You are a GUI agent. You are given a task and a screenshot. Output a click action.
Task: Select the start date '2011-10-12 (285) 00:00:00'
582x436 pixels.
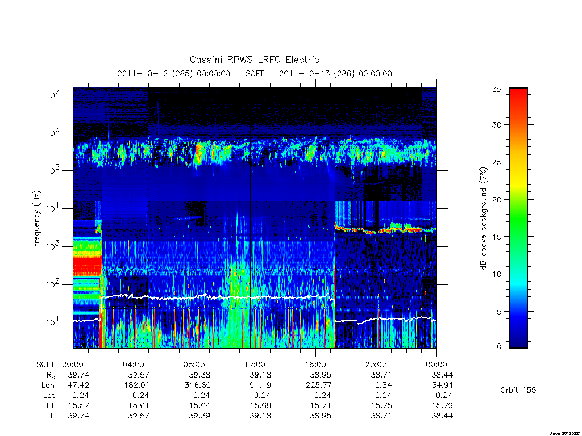pos(174,73)
